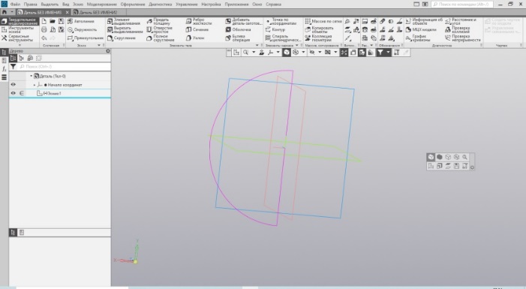Expand the Эскиз toolbar group dropdown
This screenshot has height=289, width=526.
(x=99, y=45)
